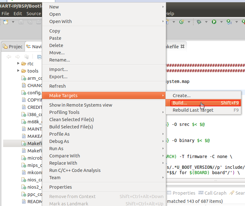
Task: Select the rtc folder icon
Action: [x=24, y=63]
